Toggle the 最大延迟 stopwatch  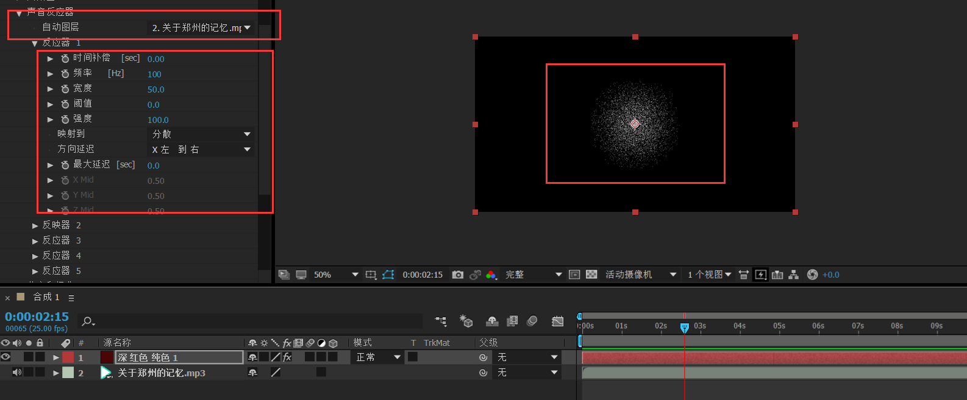pos(65,165)
